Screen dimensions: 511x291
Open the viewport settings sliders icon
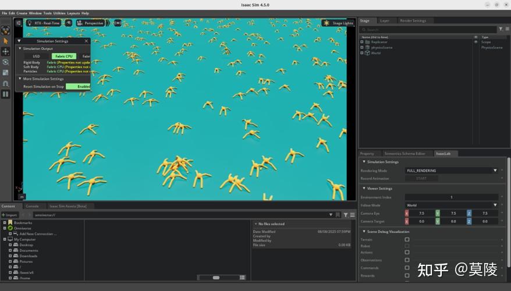[x=19, y=23]
